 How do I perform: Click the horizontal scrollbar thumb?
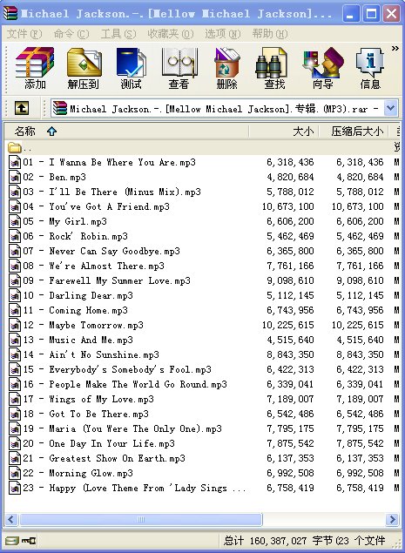pyautogui.click(x=141, y=520)
